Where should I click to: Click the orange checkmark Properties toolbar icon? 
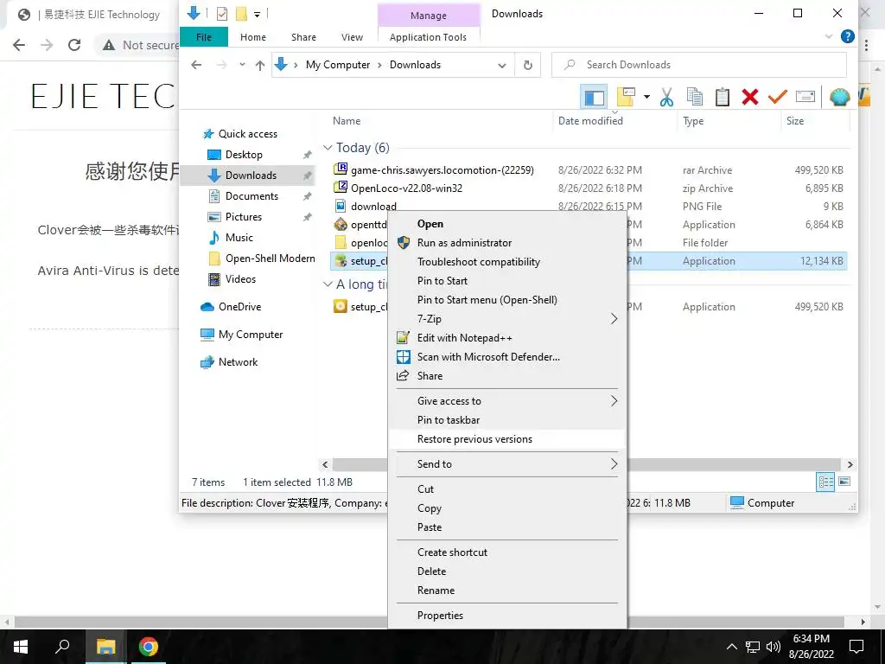[x=777, y=97]
